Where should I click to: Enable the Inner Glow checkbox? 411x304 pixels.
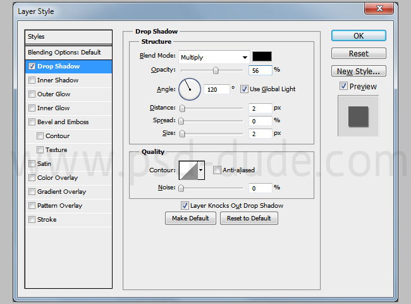pos(32,108)
